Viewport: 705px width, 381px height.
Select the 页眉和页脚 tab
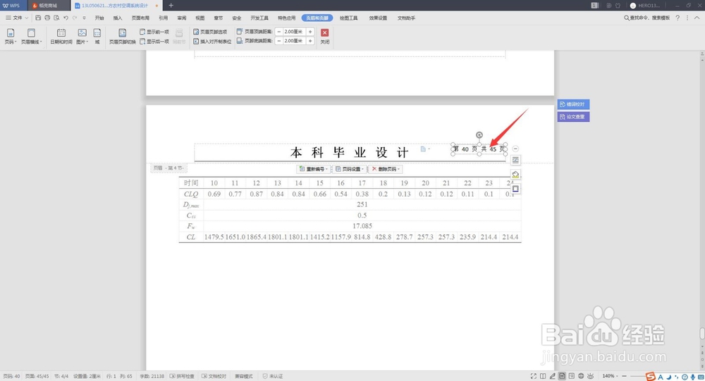[x=317, y=18]
